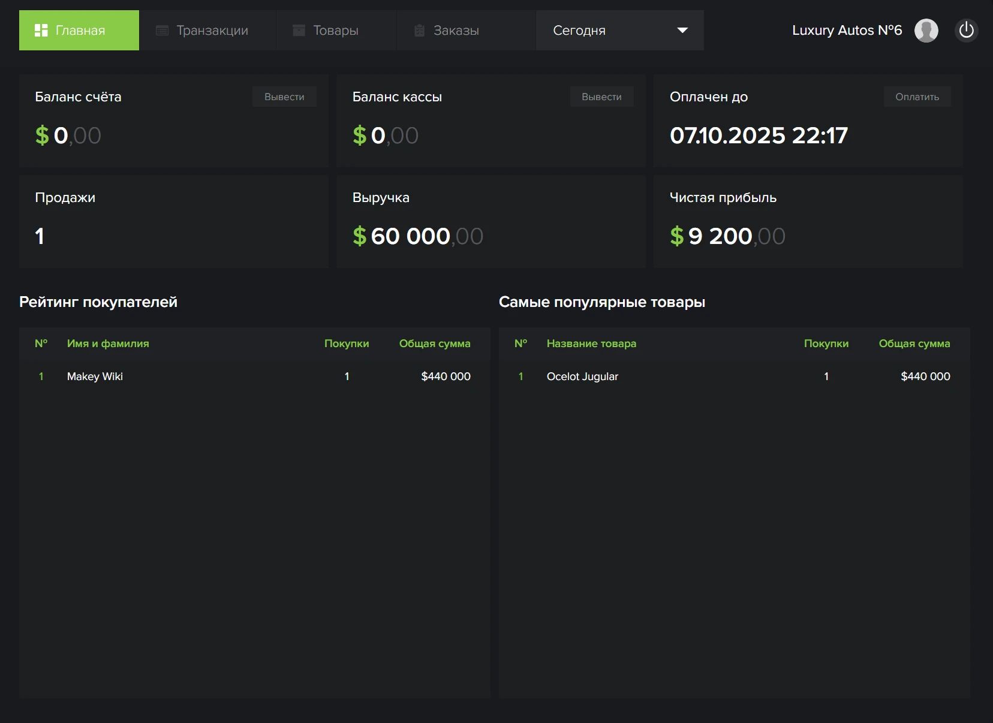Switch to the Транзакции tab
This screenshot has height=723, width=993.
212,31
